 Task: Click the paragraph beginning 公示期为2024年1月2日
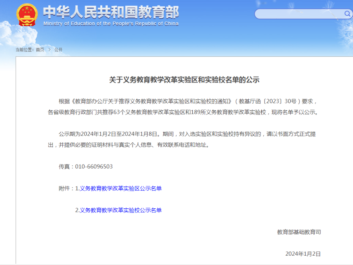tap(182, 140)
